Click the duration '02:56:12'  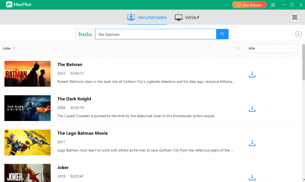pyautogui.click(x=77, y=73)
